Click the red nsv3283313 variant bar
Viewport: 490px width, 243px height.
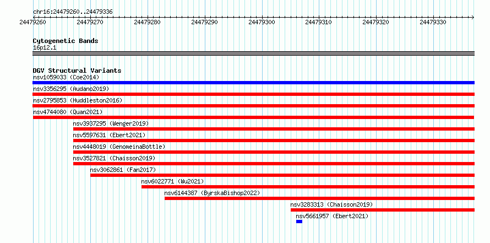click(383, 210)
